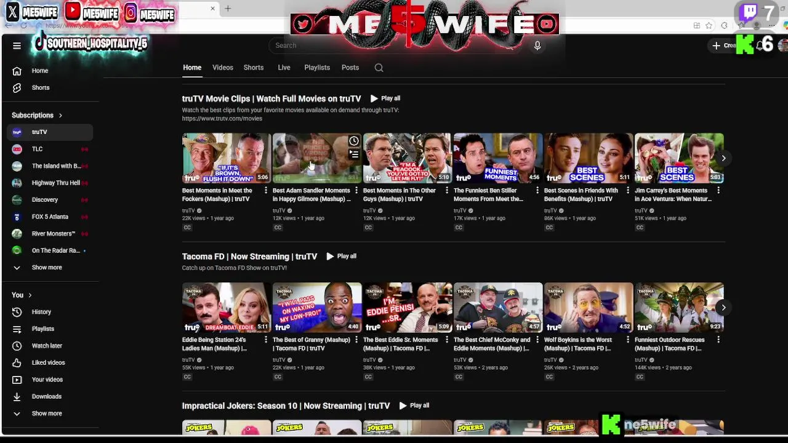Switch to the channel Shorts tab
Screen dimensions: 788x443
(x=254, y=68)
